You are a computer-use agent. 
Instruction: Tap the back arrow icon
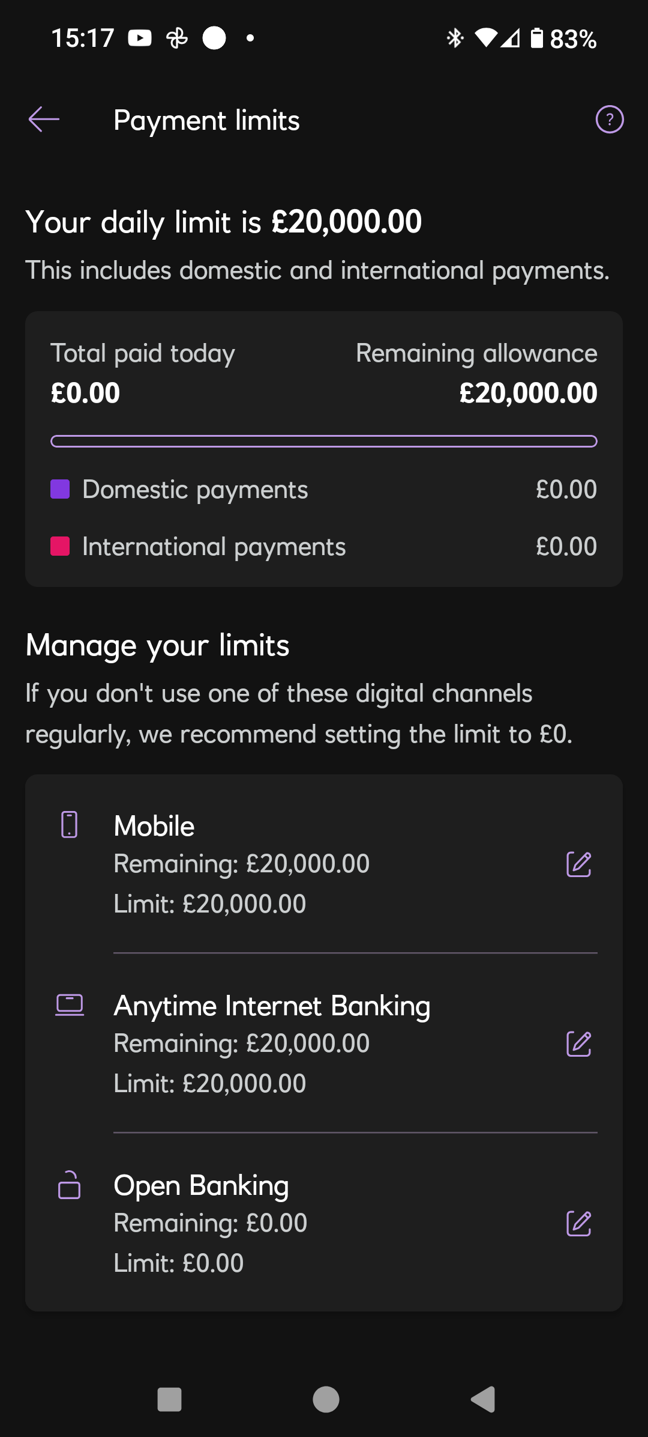click(44, 120)
